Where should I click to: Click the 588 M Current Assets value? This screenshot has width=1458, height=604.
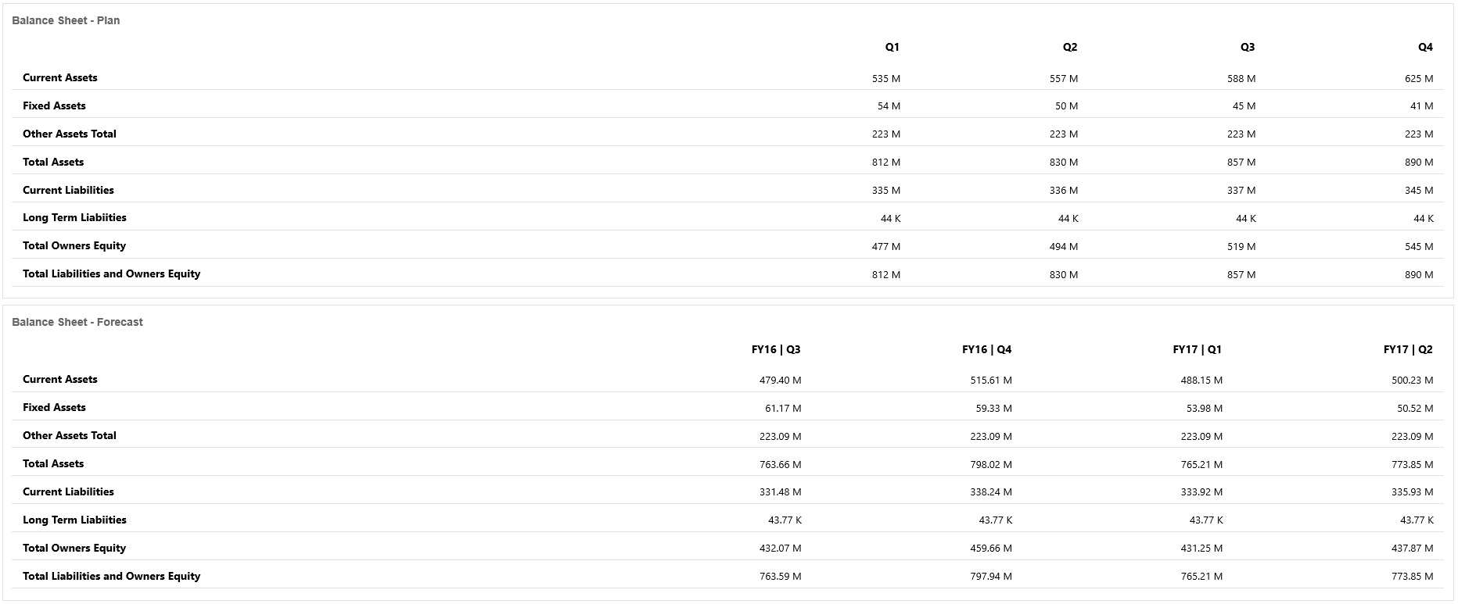click(x=1241, y=78)
